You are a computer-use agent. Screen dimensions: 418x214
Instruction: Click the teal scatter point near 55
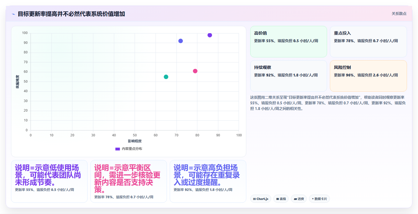pos(166,77)
